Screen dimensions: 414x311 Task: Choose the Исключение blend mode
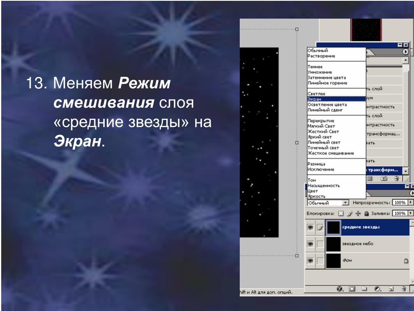[x=336, y=169]
